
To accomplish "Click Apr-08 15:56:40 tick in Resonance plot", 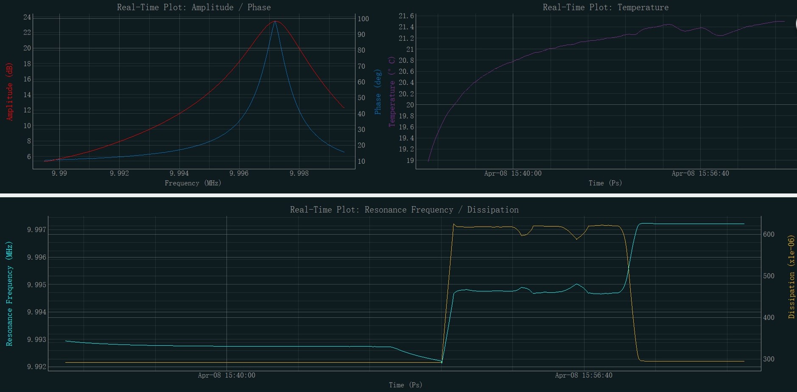I will click(x=583, y=375).
